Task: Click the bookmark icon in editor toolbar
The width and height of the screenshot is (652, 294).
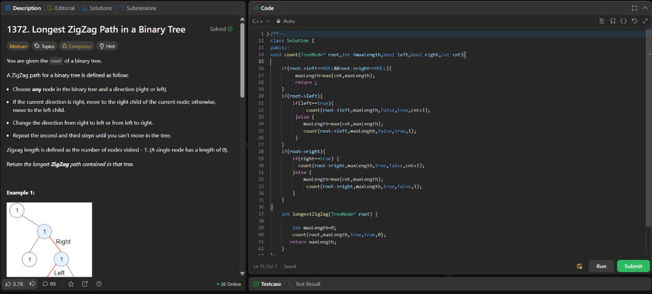Action: 613,21
